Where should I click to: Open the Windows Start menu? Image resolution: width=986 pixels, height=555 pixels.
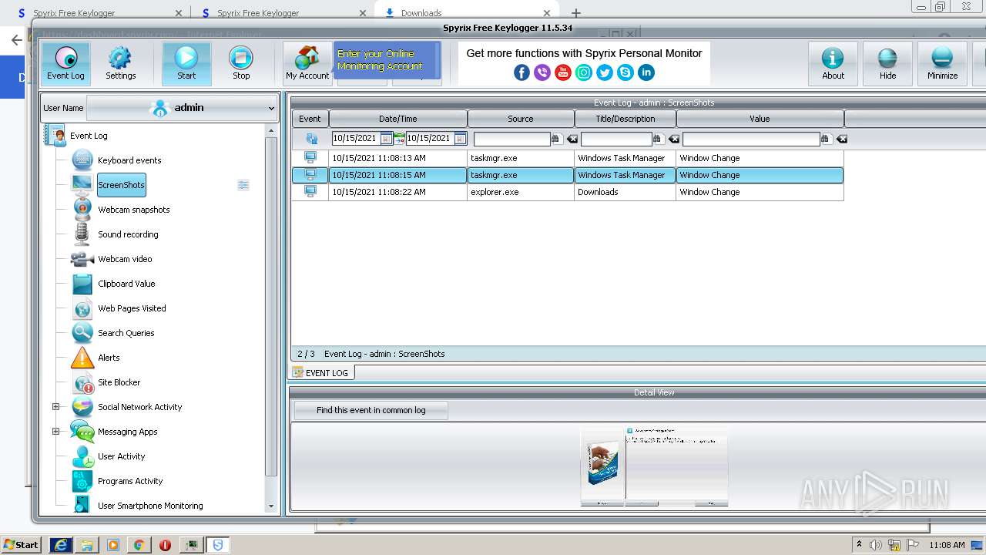click(21, 544)
